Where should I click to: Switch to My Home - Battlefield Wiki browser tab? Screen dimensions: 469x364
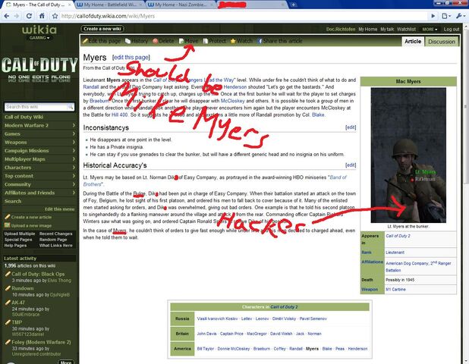click(109, 5)
